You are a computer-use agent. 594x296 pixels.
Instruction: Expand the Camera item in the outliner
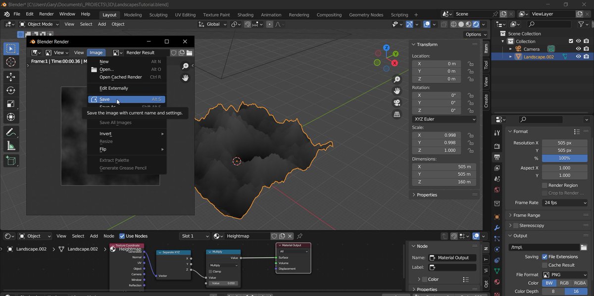[510, 49]
